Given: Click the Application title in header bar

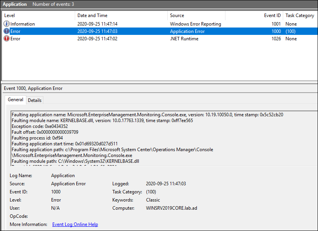Looking at the screenshot, I should 15,4.
